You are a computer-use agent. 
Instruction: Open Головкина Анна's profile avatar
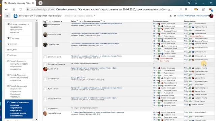[x=45, y=45]
